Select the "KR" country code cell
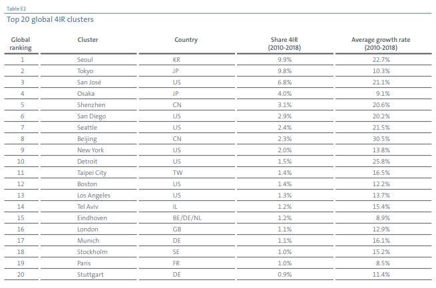 click(x=176, y=59)
